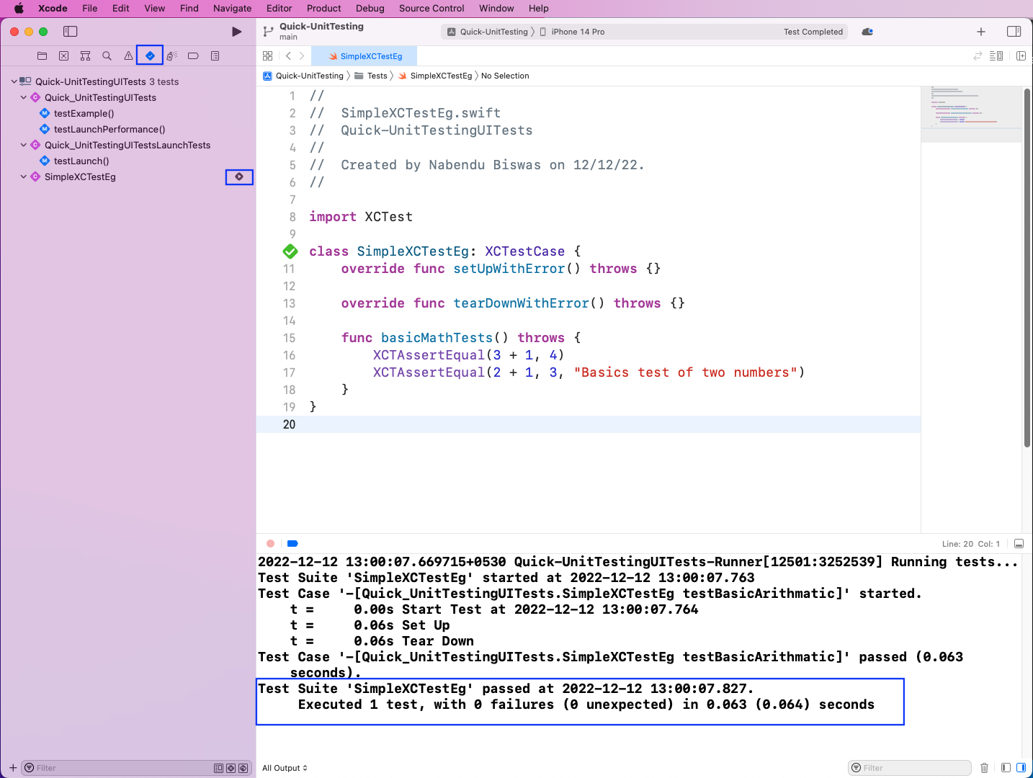Click the green passed test checkmark diamond
The image size is (1033, 778).
(x=290, y=251)
